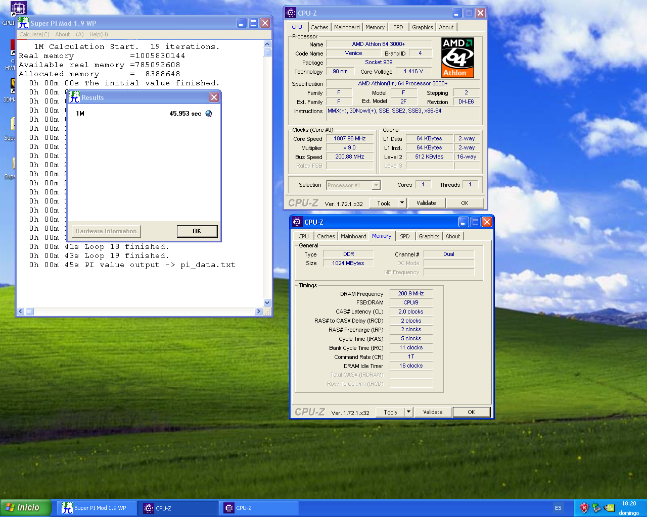Click the chip icon in lower CPU-Z title bar
The height and width of the screenshot is (517, 647).
(x=297, y=222)
